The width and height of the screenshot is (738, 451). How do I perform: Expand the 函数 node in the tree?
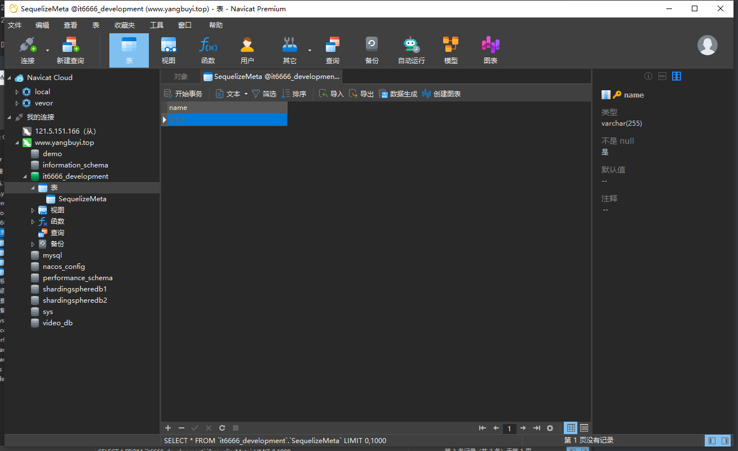tap(33, 222)
